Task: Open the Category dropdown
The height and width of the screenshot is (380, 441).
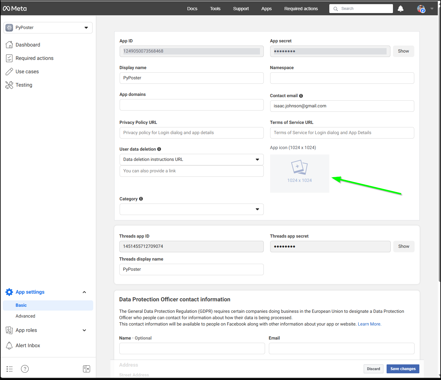Action: click(192, 209)
